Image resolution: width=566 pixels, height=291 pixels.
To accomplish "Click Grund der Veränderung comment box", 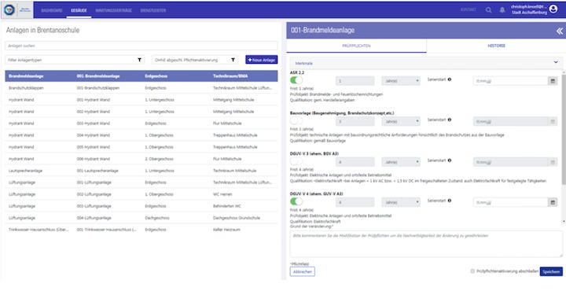I will click(x=426, y=244).
